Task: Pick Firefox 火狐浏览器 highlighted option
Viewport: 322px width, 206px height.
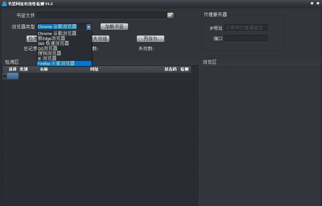Action: 64,63
